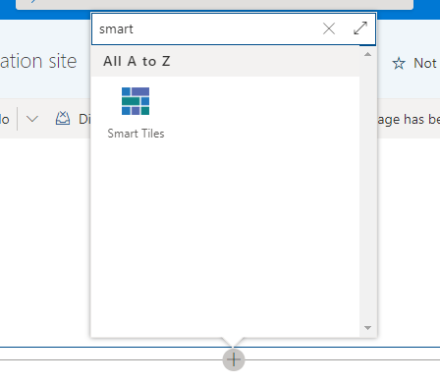Open the dropdown chevron in the command bar
Viewport: 440px width, 383px height.
[x=32, y=119]
